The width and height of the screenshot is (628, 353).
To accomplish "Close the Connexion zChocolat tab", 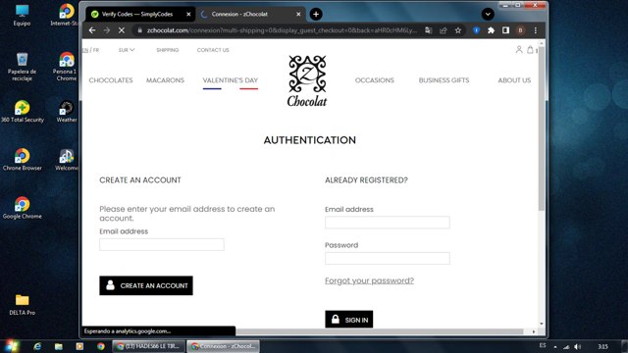I will 298,14.
